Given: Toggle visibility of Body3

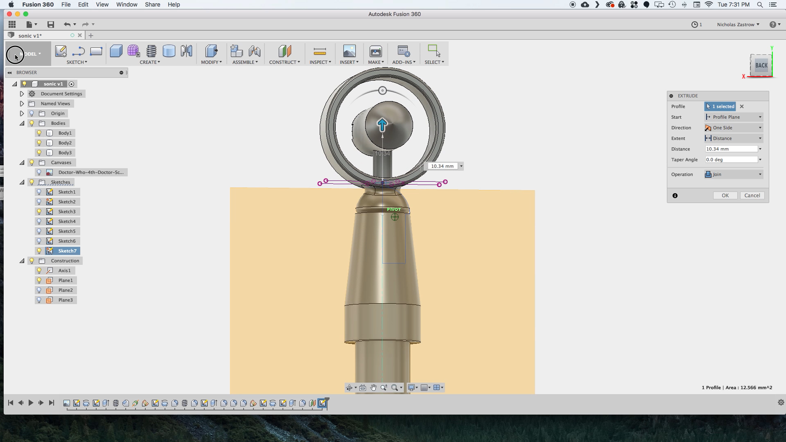Looking at the screenshot, I should click(x=39, y=153).
